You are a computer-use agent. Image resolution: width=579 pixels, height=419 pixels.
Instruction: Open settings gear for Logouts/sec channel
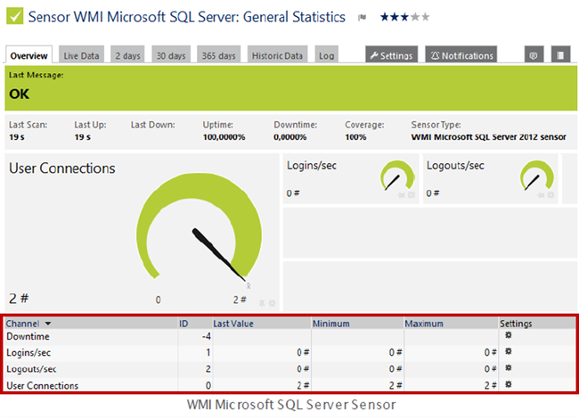(509, 368)
